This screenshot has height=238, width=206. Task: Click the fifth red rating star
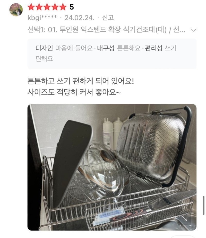pyautogui.click(x=63, y=7)
